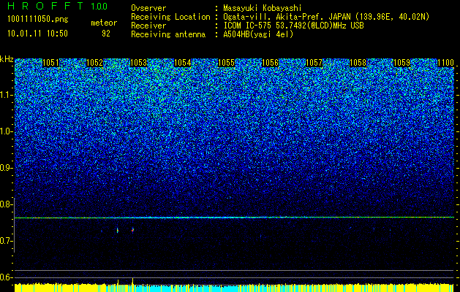Screen dimensions: 460x292
Task: Click the 1051 time marker
Action: pyautogui.click(x=50, y=63)
